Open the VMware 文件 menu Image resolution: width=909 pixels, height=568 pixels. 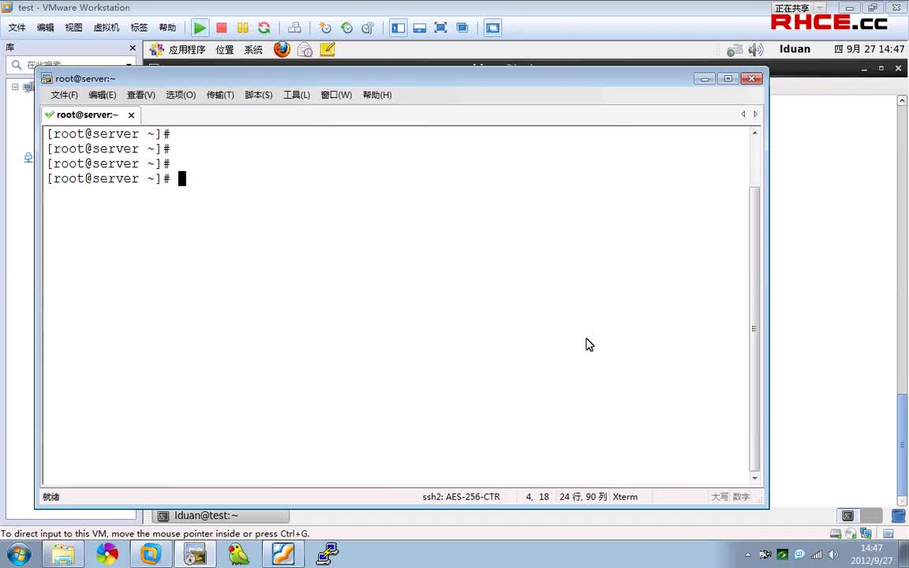click(17, 28)
